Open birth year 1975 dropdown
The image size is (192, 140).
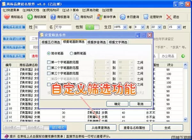pyautogui.click(x=125, y=27)
